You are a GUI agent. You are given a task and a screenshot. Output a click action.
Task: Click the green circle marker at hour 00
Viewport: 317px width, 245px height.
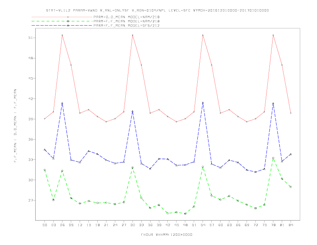pos(45,170)
